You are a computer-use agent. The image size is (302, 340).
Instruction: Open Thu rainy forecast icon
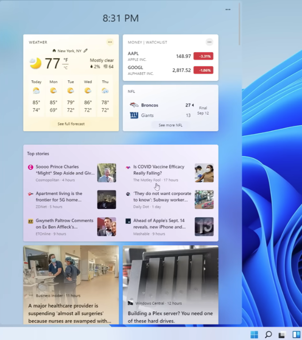point(105,91)
